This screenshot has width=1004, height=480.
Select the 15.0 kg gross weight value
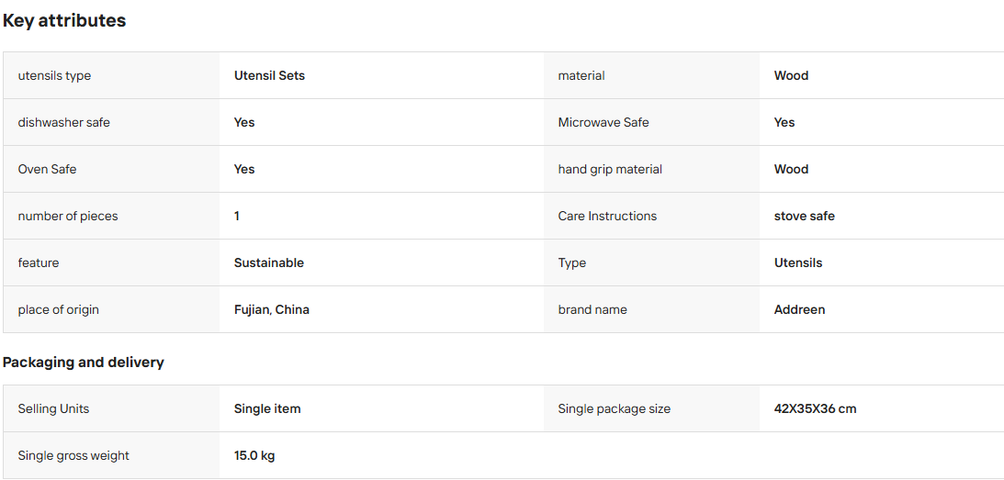[x=254, y=456]
